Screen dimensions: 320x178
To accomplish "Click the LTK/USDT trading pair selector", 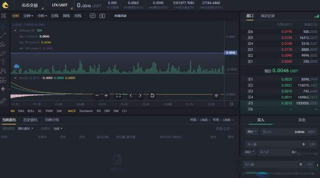I will point(59,5).
